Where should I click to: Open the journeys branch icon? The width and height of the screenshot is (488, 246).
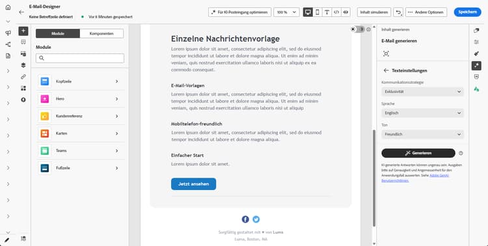pyautogui.click(x=8, y=44)
